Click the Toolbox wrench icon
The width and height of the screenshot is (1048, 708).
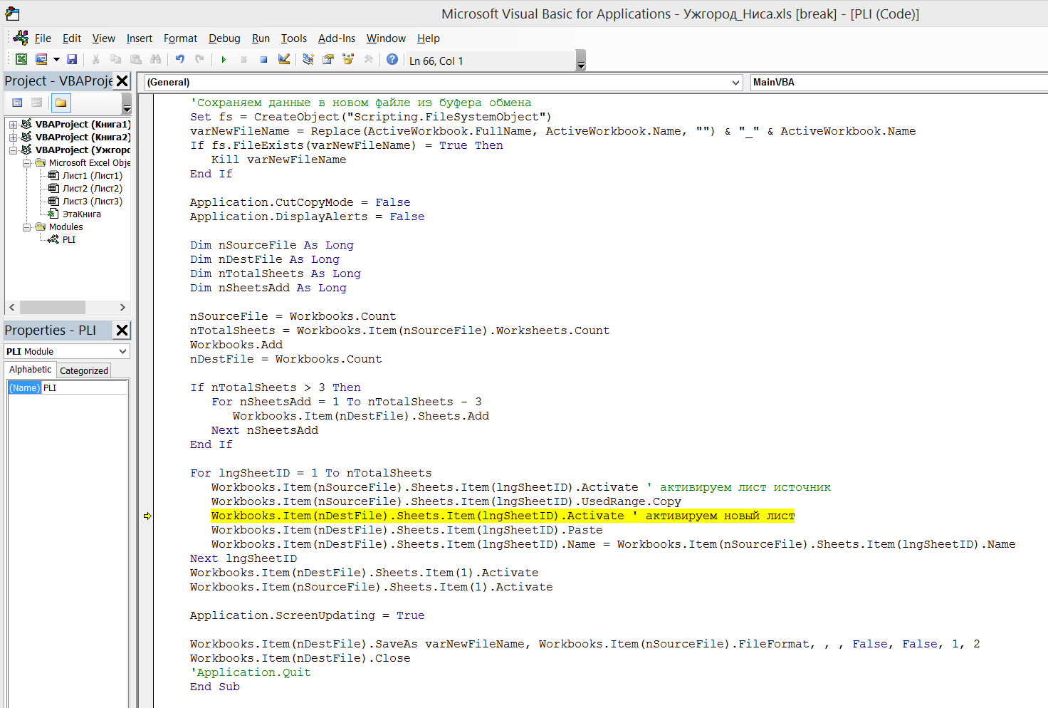(x=368, y=60)
